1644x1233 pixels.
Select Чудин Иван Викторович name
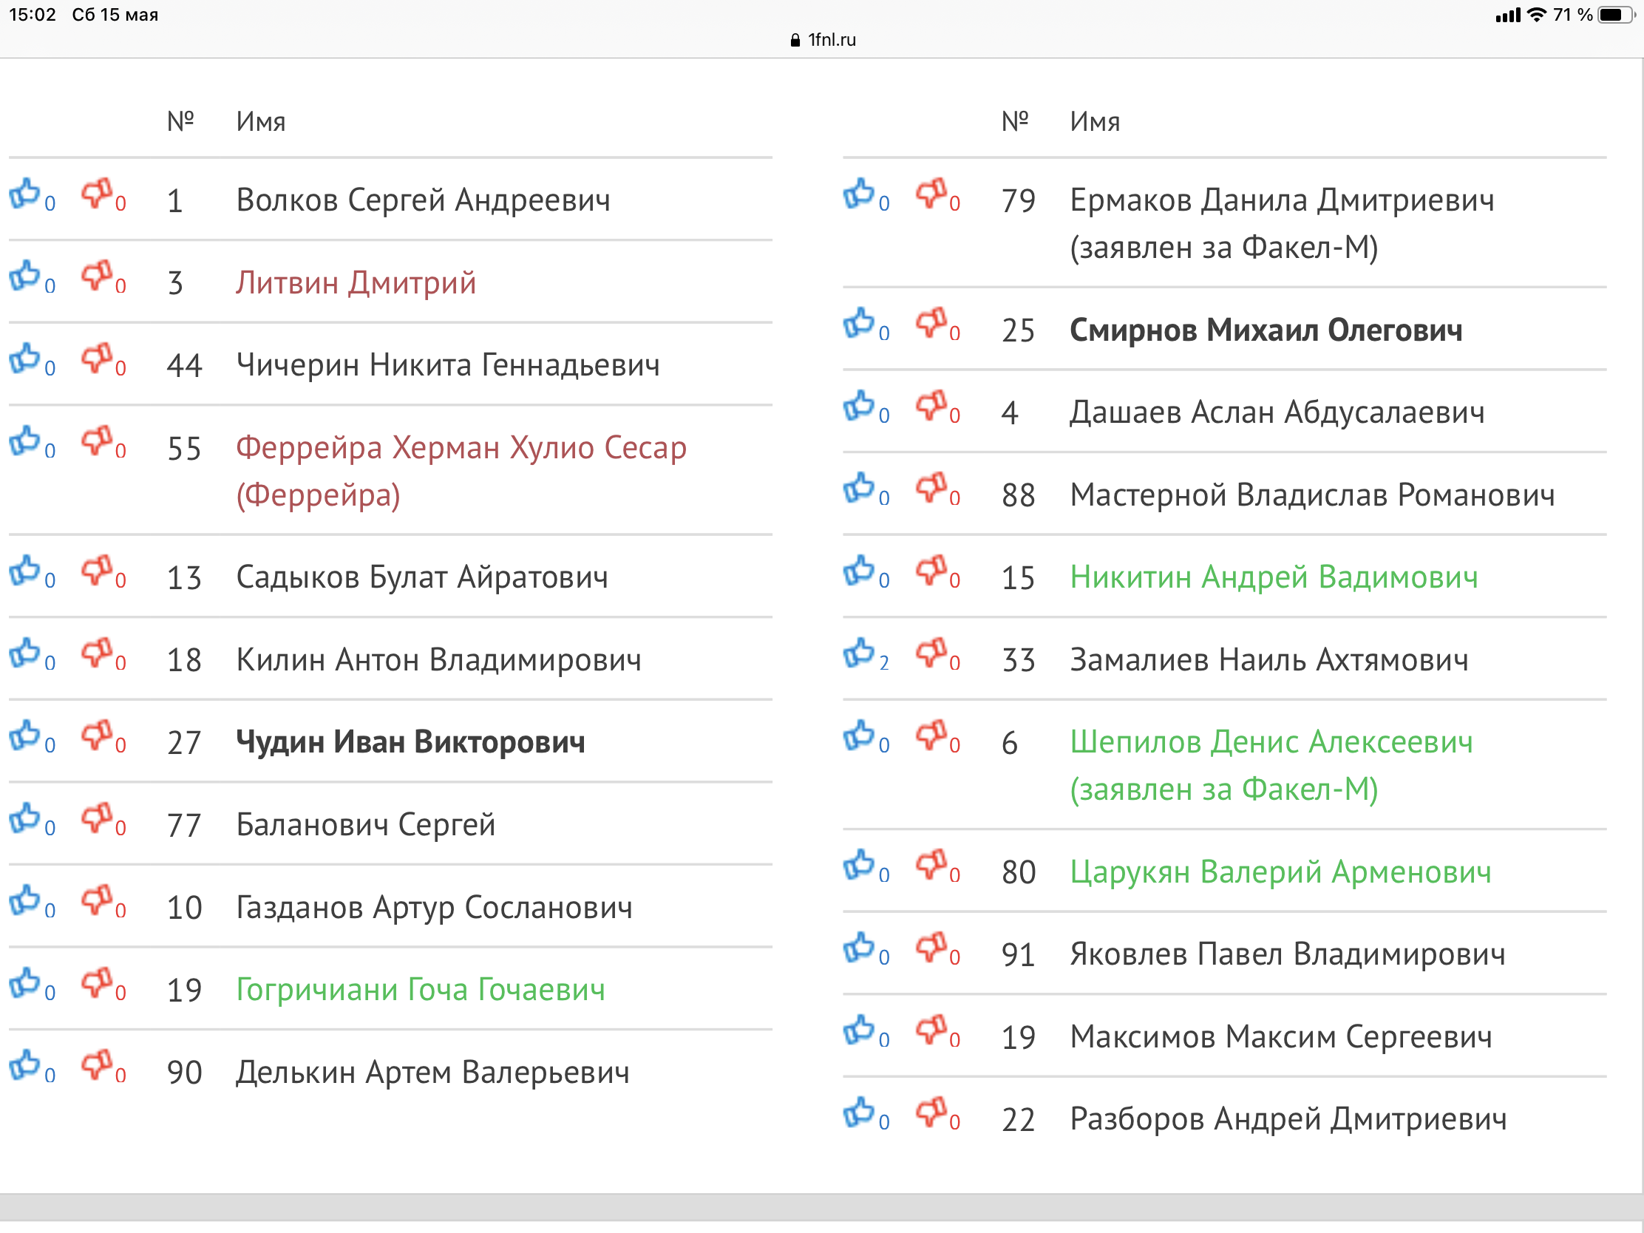(410, 741)
